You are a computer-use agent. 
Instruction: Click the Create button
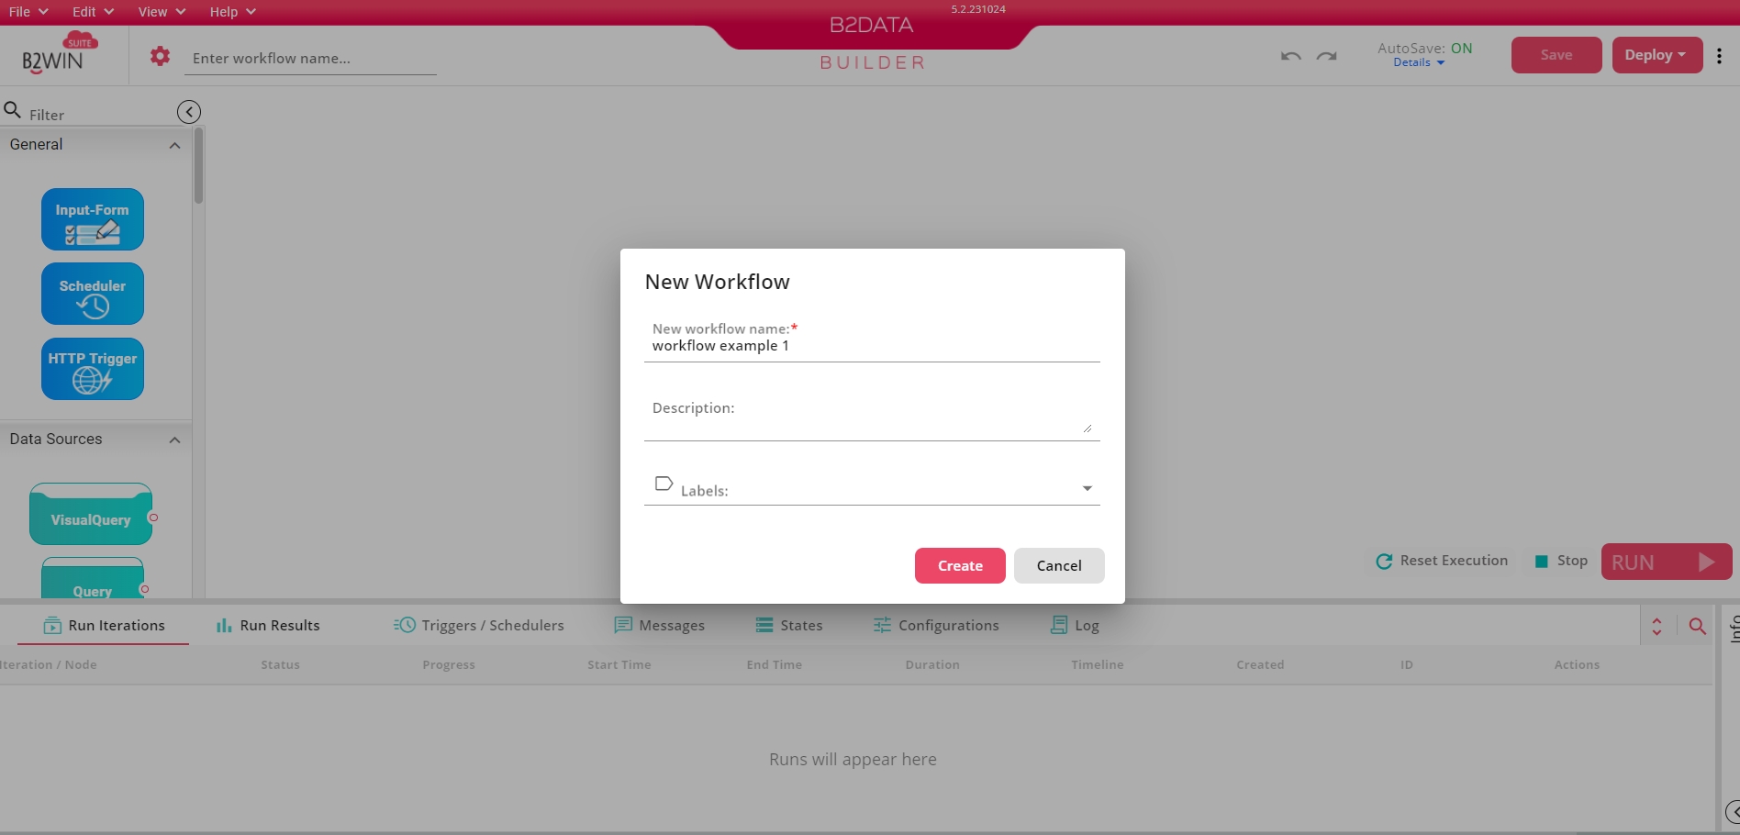[x=960, y=566]
